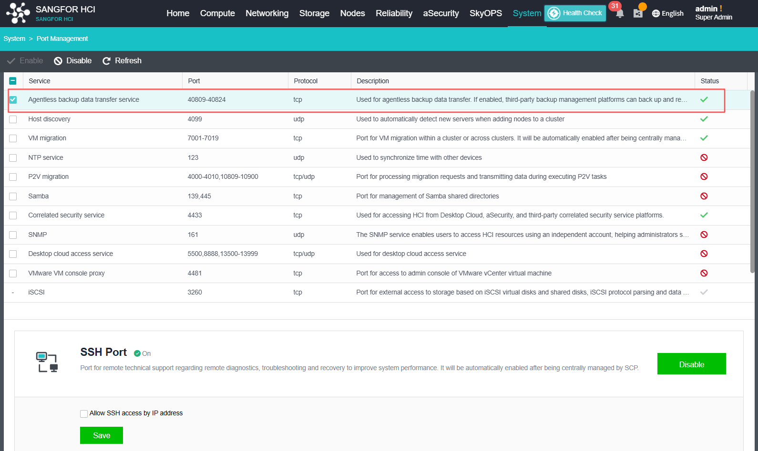Go to the Storage menu
This screenshot has height=451, width=758.
(x=314, y=13)
